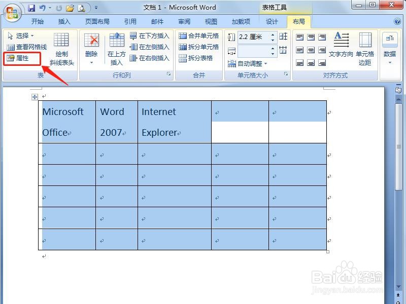The height and width of the screenshot is (304, 406).
Task: Click 绘制斜线表头 button
Action: [61, 49]
